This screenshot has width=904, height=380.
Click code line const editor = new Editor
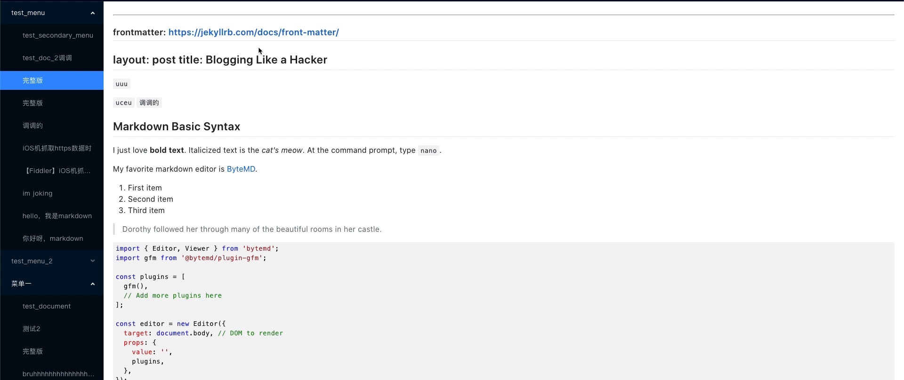(171, 324)
